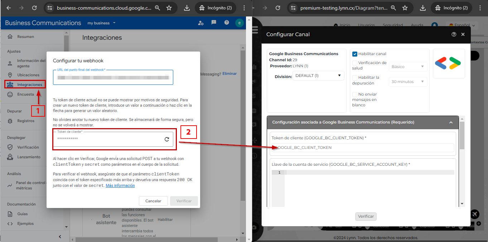The width and height of the screenshot is (488, 242).
Task: Open the Básico dropdown
Action: [408, 67]
